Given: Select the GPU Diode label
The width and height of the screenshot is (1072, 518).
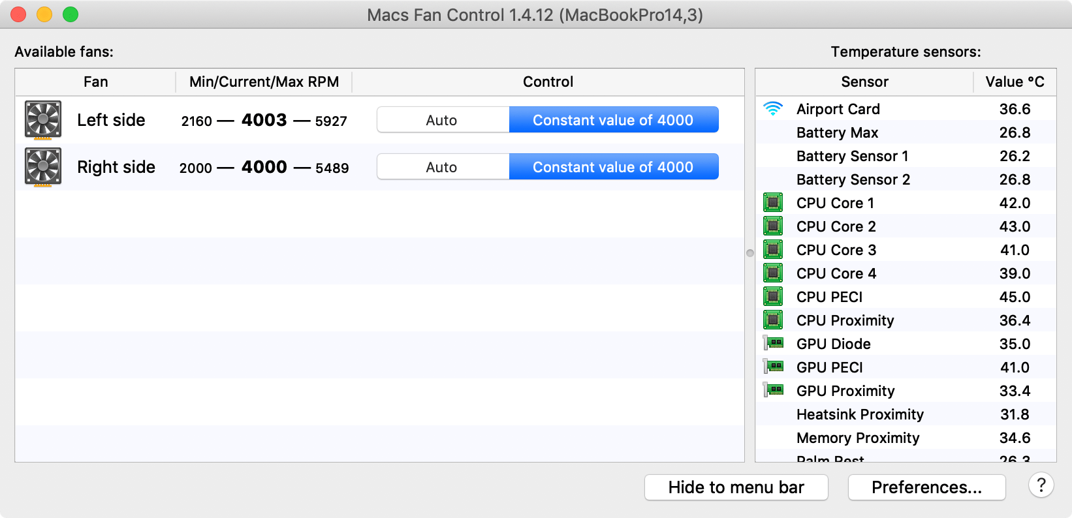Looking at the screenshot, I should click(x=834, y=344).
